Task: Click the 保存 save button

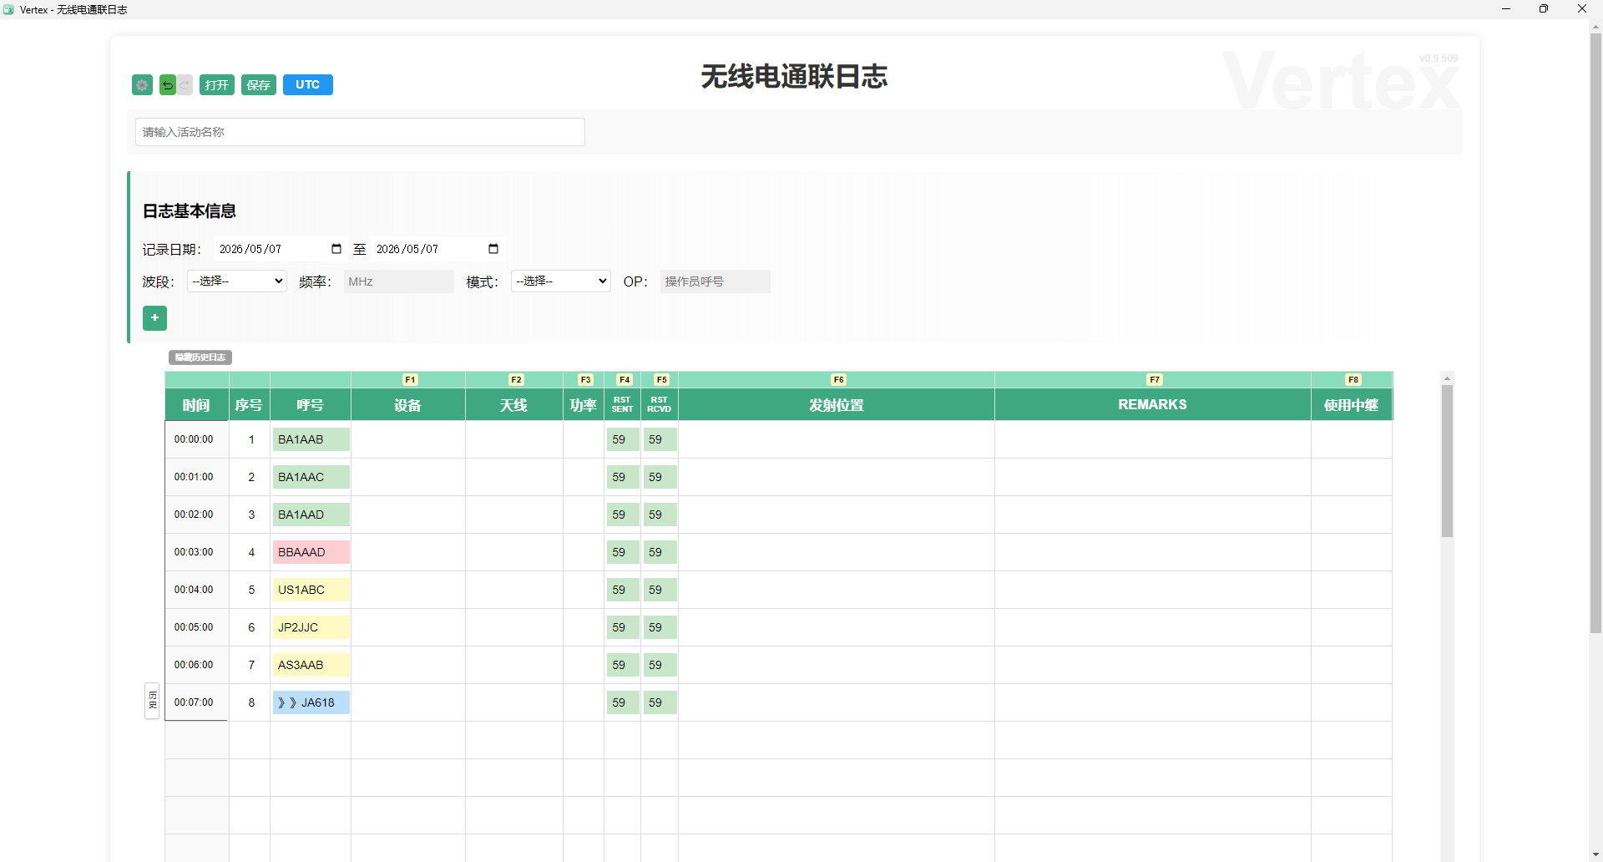Action: 259,85
